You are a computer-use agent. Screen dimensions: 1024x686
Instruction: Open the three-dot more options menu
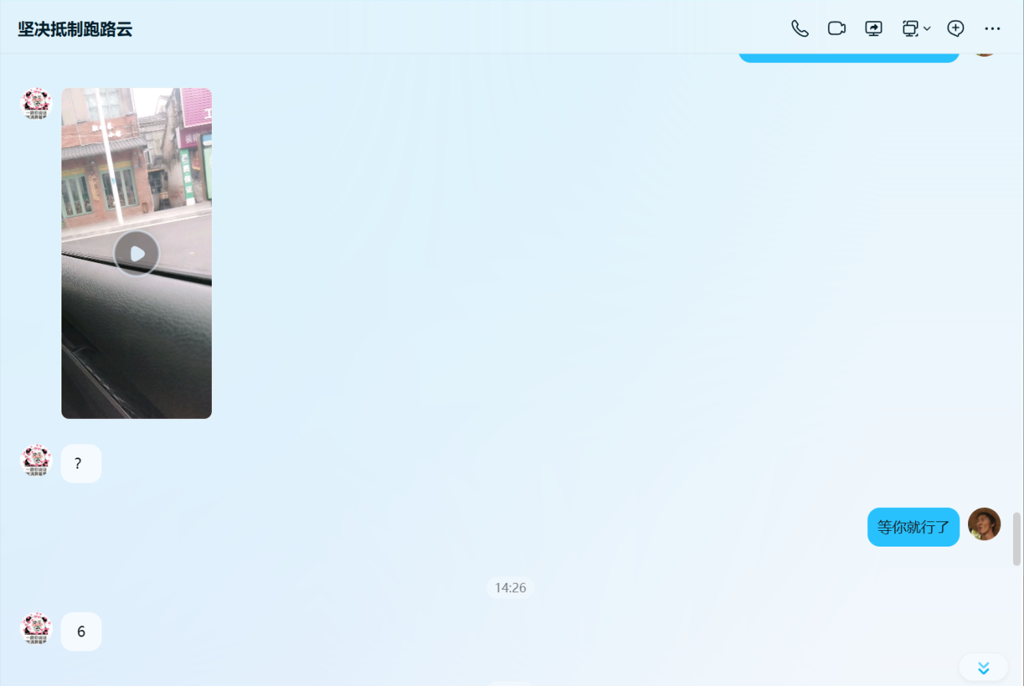click(x=992, y=29)
